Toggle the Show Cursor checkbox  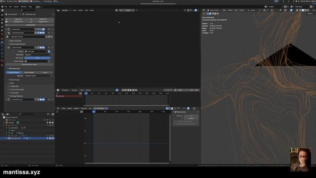coord(176,112)
